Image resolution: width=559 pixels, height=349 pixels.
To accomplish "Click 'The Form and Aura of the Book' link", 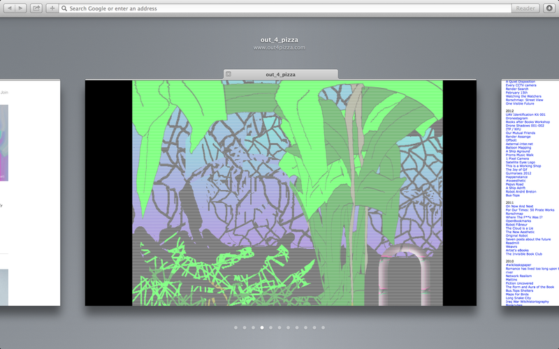I will [x=530, y=287].
